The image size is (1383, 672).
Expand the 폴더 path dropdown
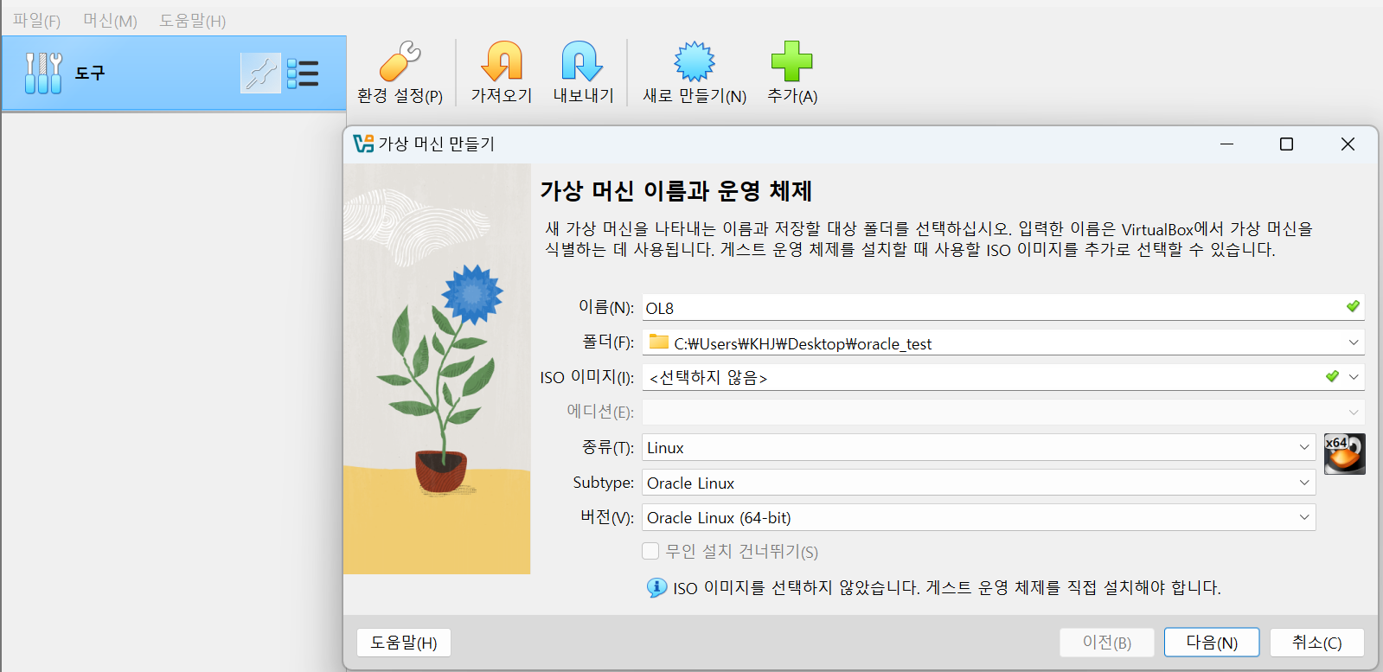pos(1354,342)
